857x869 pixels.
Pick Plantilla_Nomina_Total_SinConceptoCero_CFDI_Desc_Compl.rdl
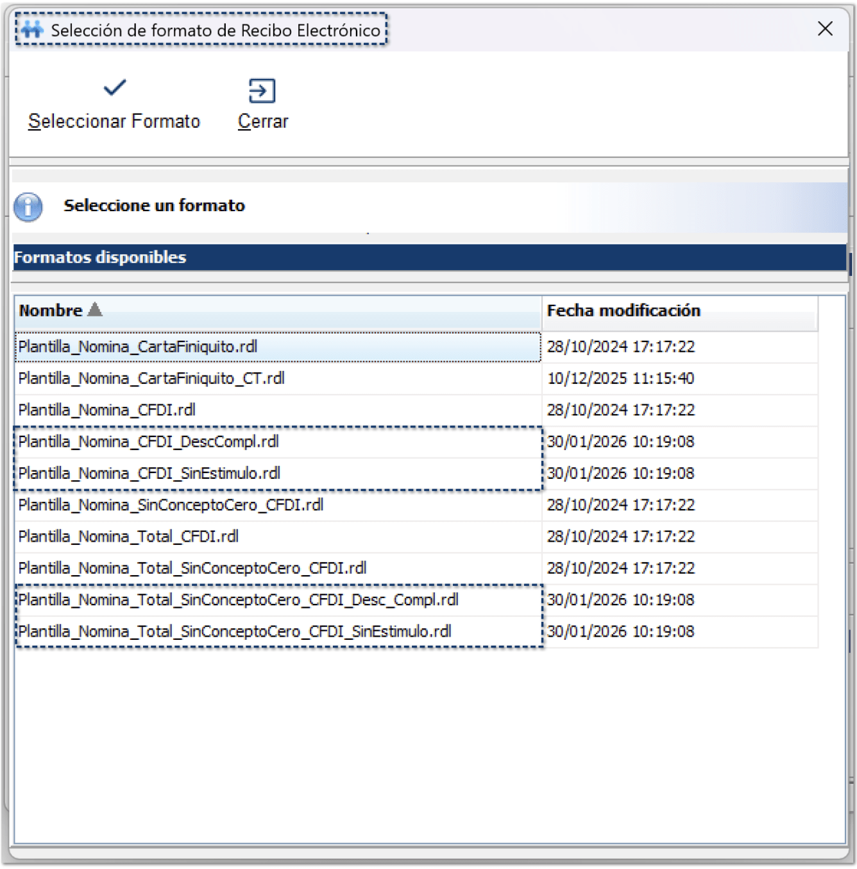click(x=238, y=600)
